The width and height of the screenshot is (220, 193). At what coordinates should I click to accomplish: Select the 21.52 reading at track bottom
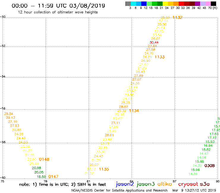coord(89,173)
